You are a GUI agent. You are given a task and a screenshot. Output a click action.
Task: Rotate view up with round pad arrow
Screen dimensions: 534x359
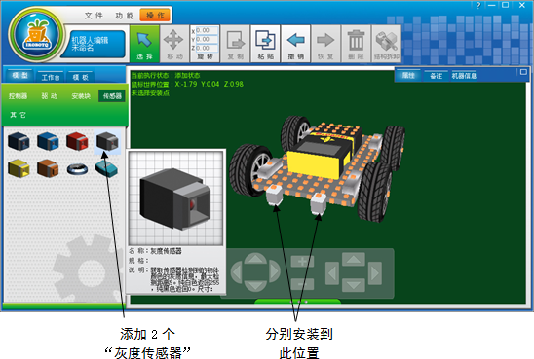click(255, 259)
